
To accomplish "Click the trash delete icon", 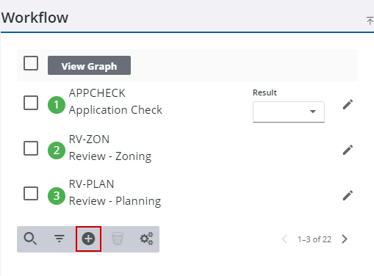I will coord(118,239).
